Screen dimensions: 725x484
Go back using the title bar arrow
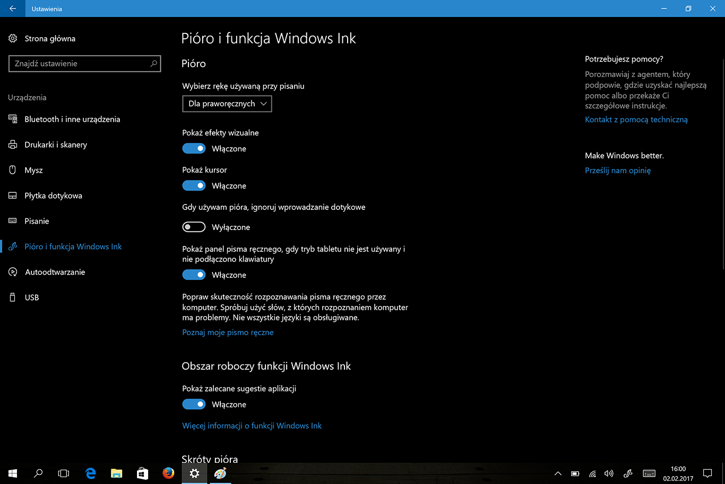pos(13,9)
